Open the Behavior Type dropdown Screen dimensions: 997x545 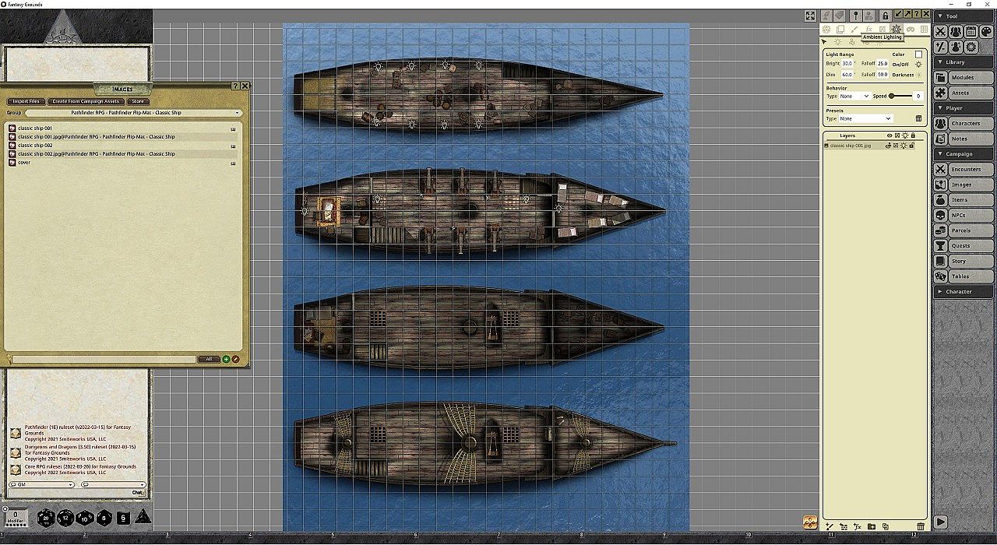click(854, 96)
